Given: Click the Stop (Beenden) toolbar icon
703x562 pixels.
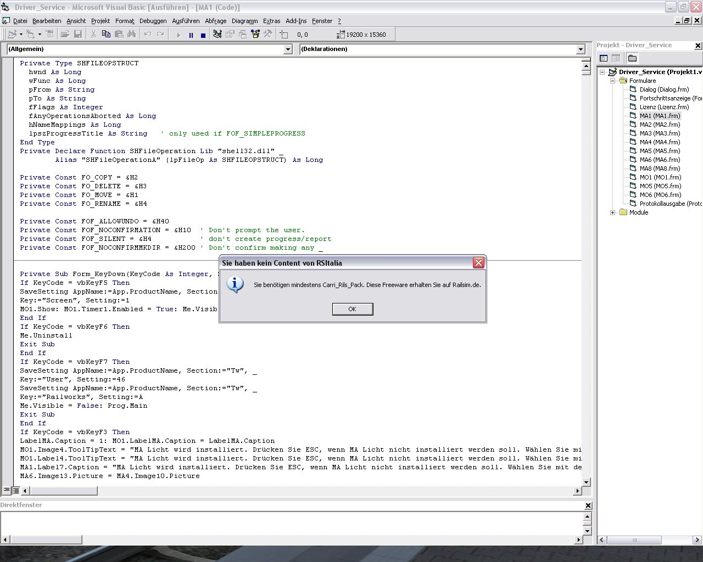Looking at the screenshot, I should click(203, 35).
